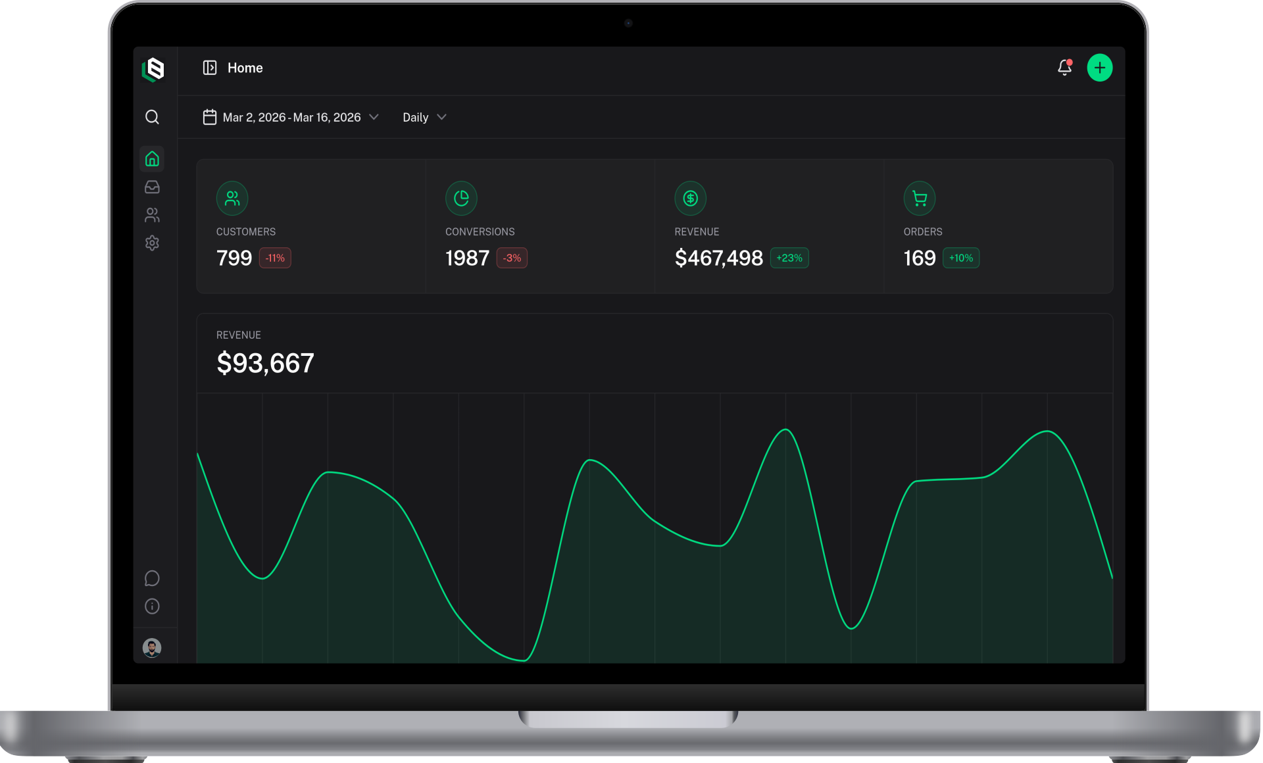Open the info/help icon

(152, 606)
